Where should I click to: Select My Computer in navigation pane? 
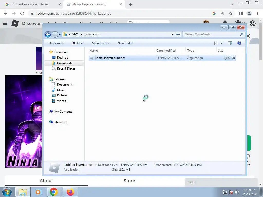click(61, 112)
